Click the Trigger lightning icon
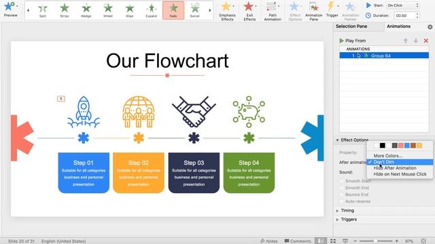This screenshot has width=435, height=244. tap(331, 7)
